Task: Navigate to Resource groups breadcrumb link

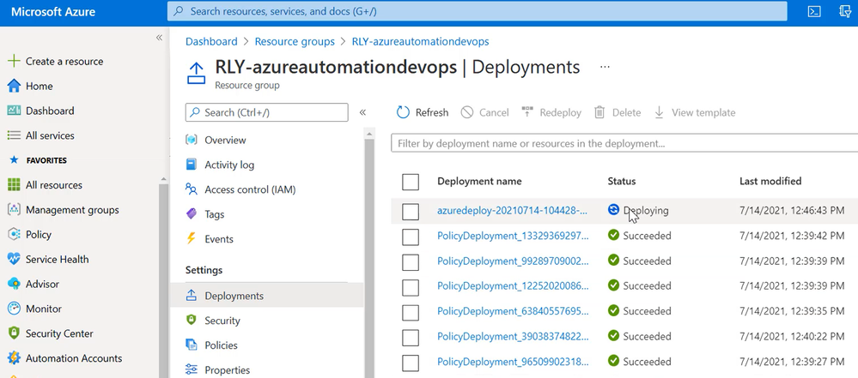Action: coord(295,41)
